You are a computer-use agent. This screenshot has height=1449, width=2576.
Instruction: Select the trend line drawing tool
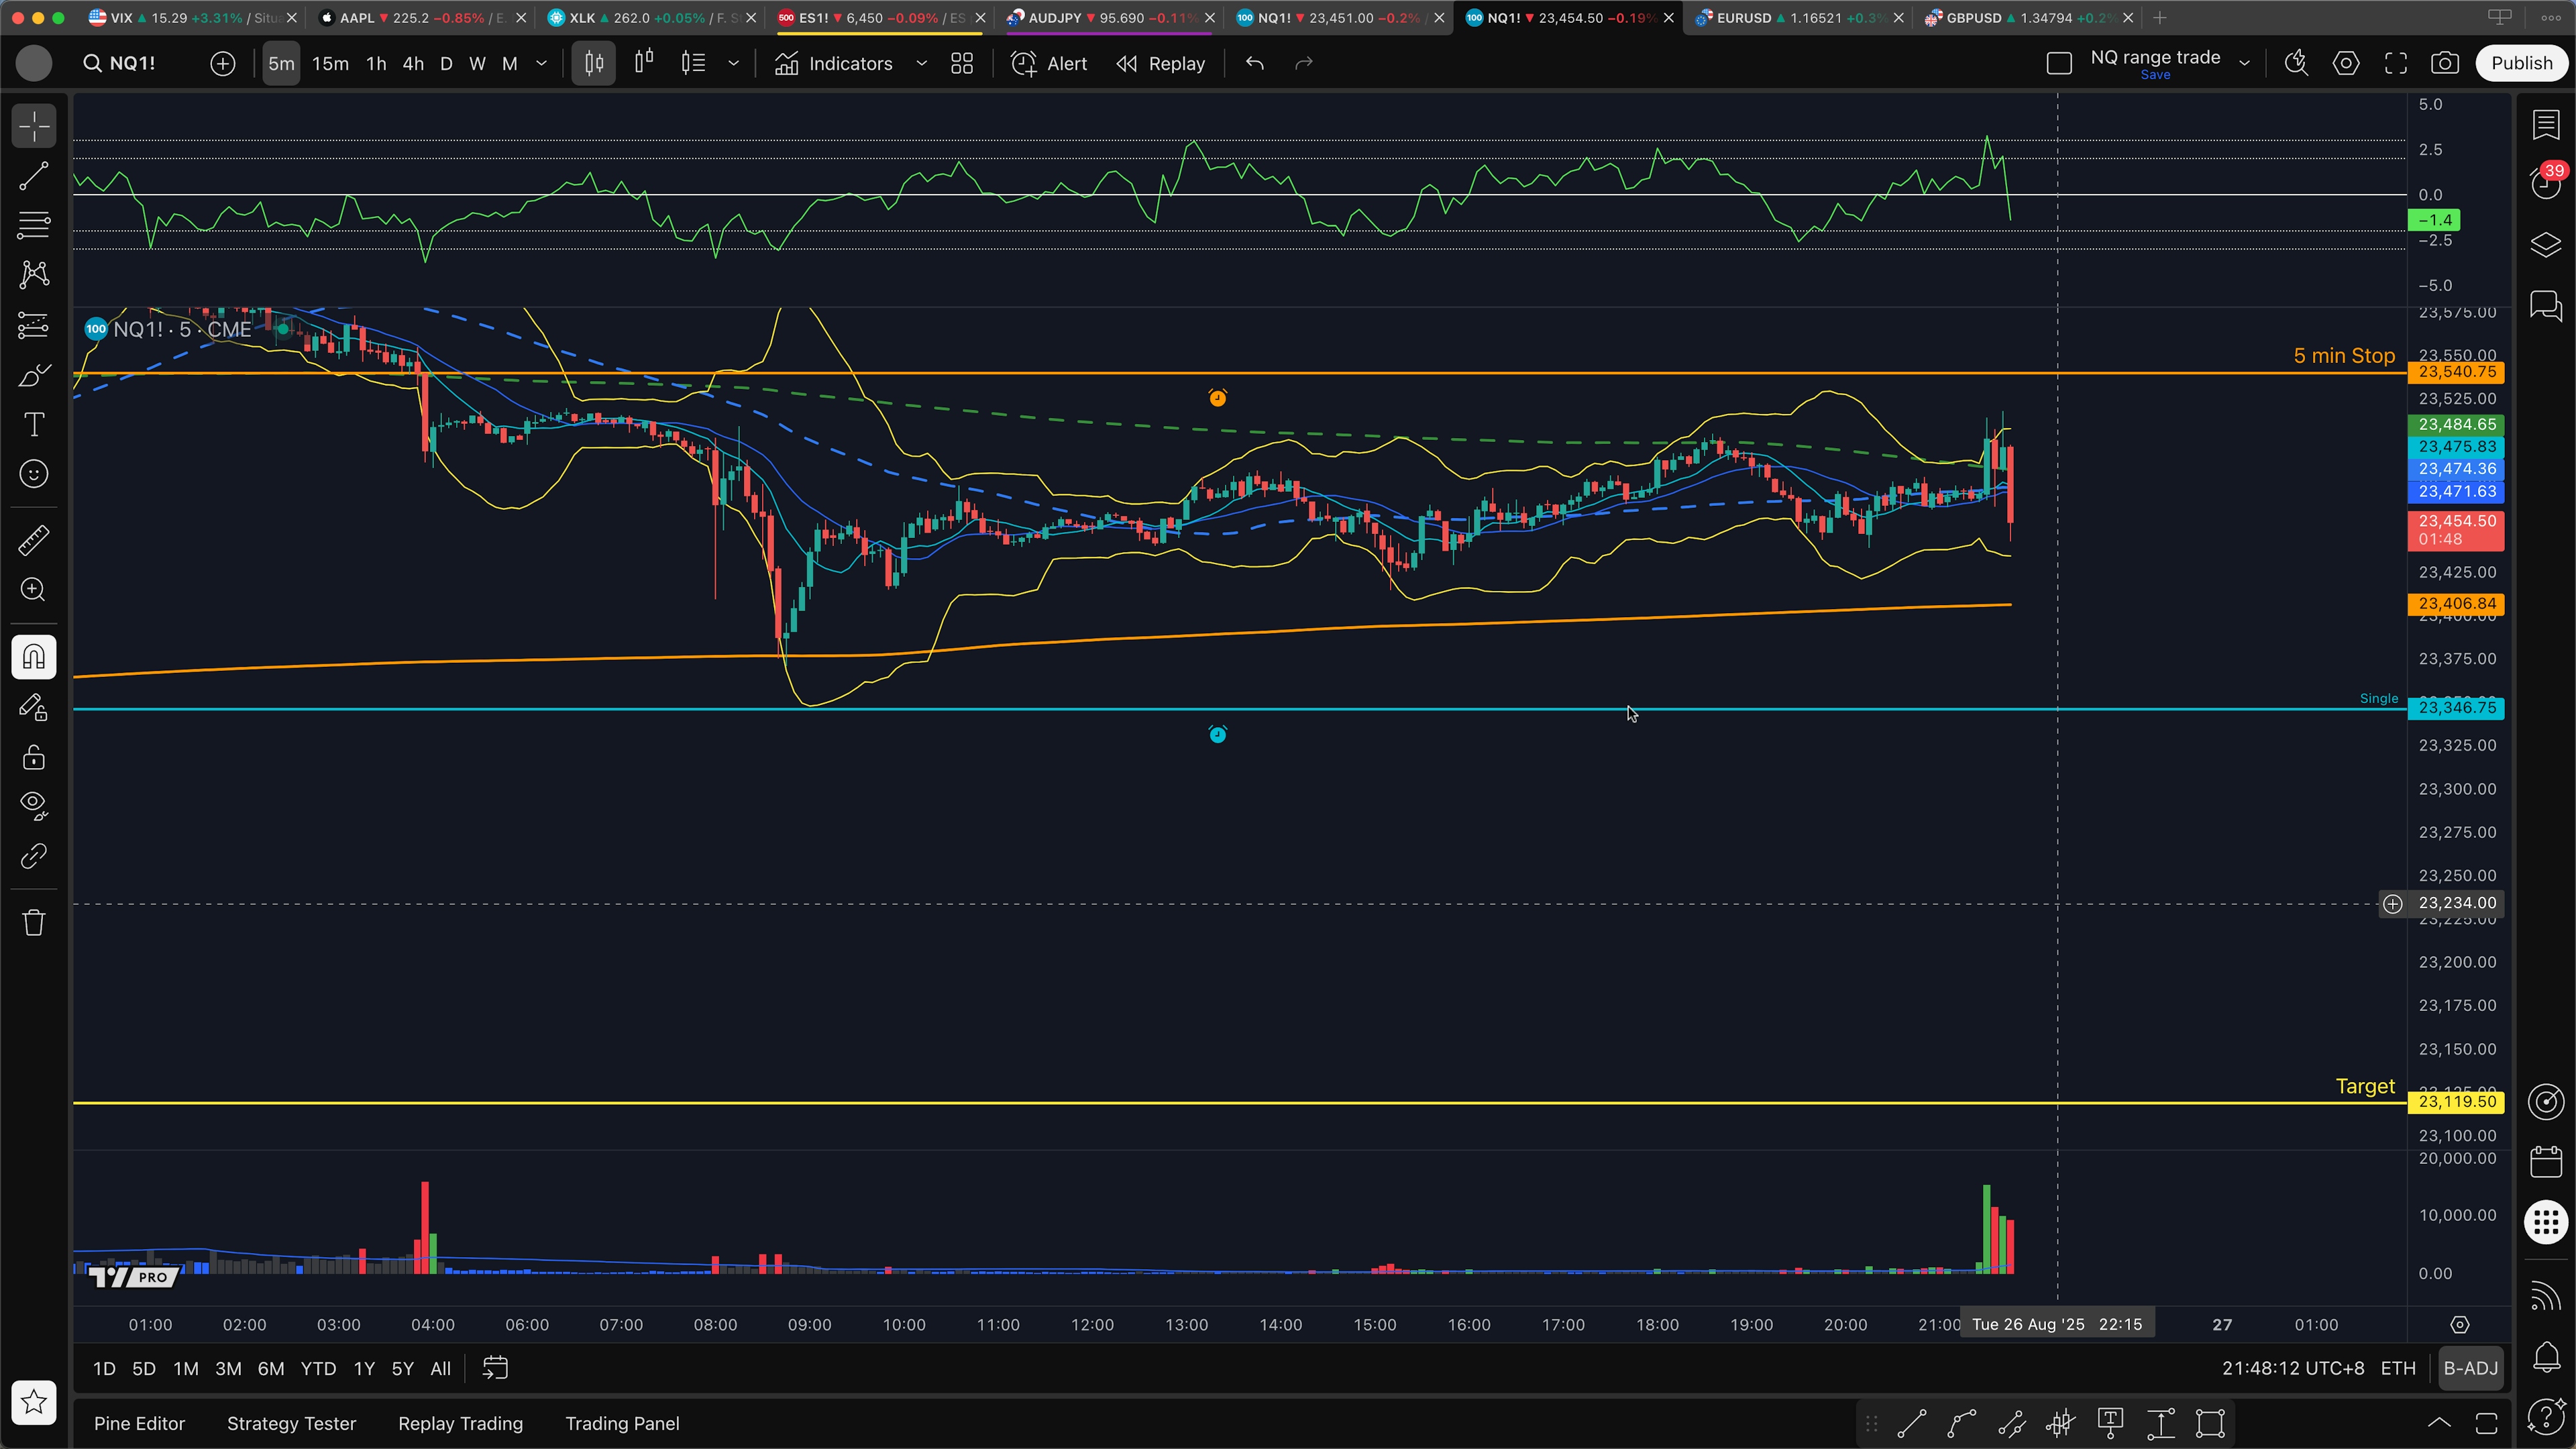[33, 176]
